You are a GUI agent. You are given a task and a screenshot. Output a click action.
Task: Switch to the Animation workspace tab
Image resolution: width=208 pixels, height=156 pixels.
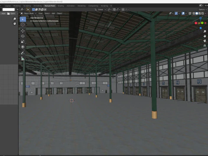[x=71, y=6]
